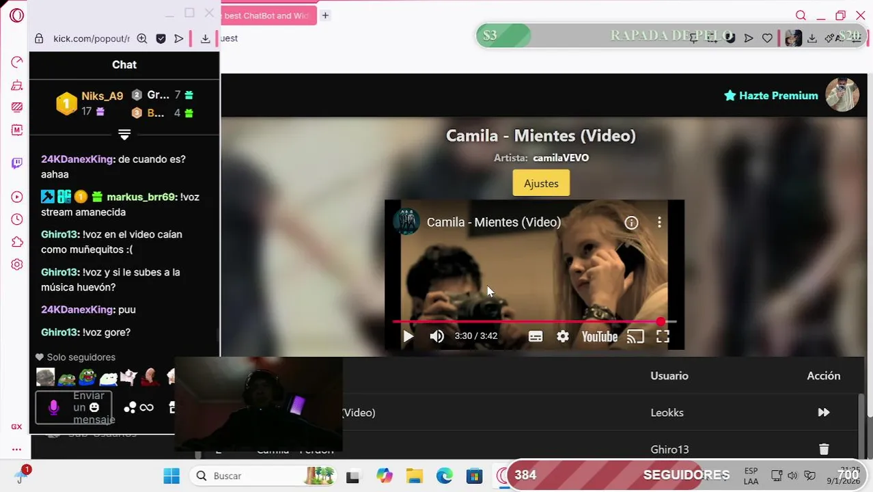Screen dimensions: 873x492
Task: Mute the YouTube player volume
Action: (436, 336)
